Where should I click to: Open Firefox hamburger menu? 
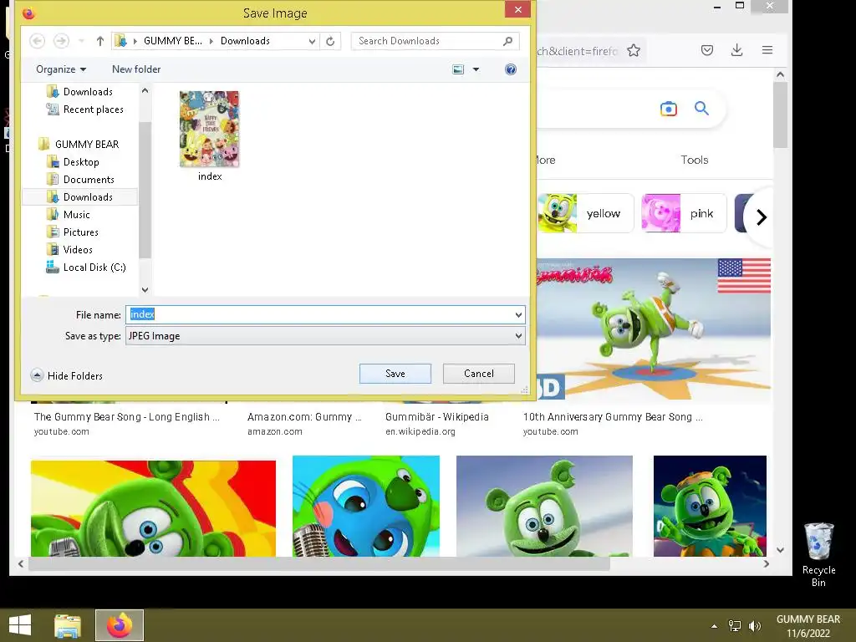tap(767, 50)
